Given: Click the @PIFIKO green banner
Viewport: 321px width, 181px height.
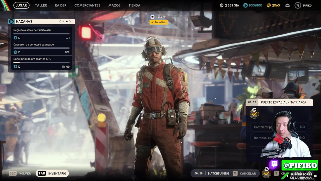Looking at the screenshot, I should point(300,165).
